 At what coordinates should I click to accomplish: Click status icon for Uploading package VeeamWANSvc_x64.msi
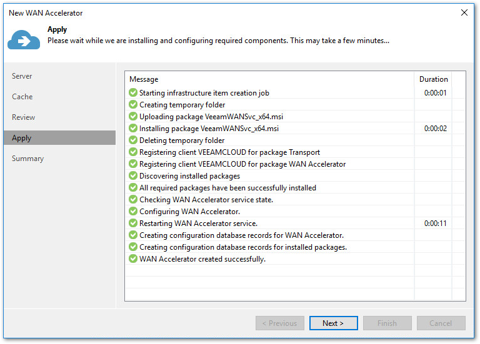pos(133,117)
